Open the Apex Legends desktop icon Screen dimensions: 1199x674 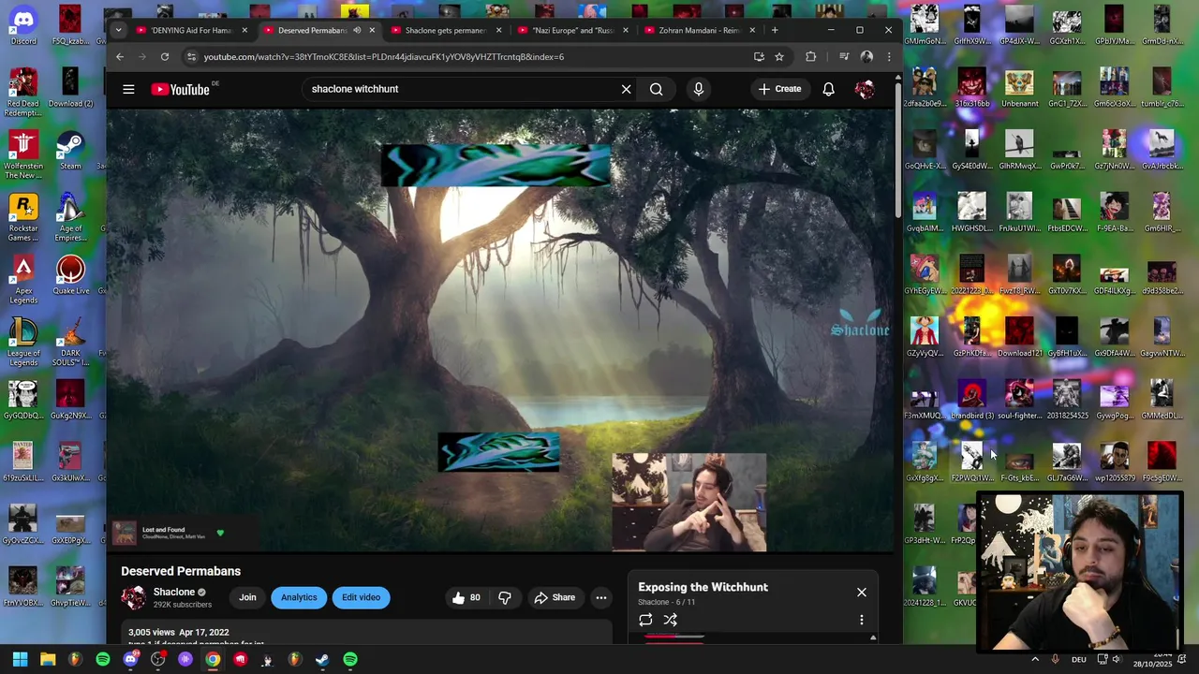[x=23, y=279]
